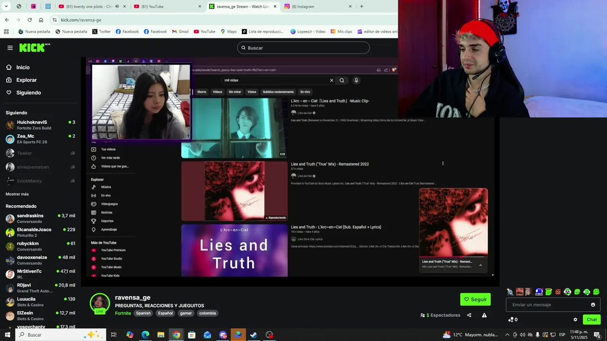Close the Instagram tab
Viewport: 607px width, 341px height.
click(350, 7)
